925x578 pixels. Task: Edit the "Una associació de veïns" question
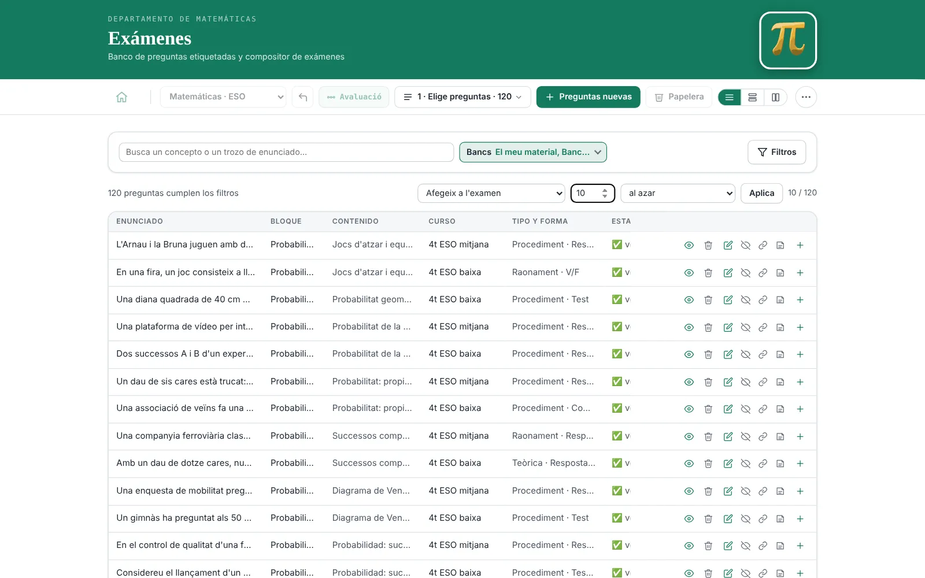click(x=728, y=409)
